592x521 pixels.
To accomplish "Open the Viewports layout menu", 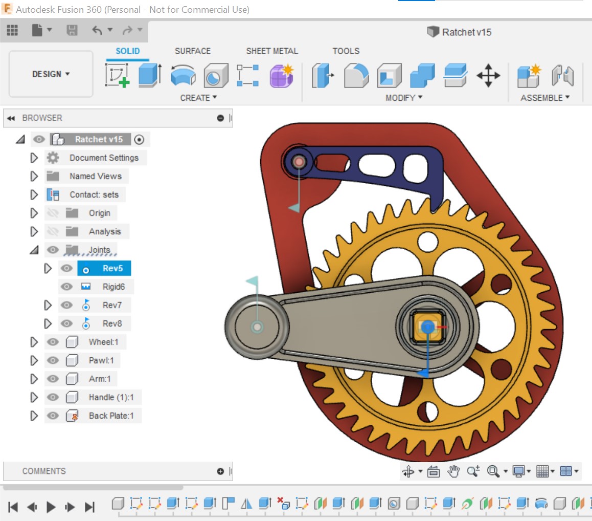I will (566, 471).
